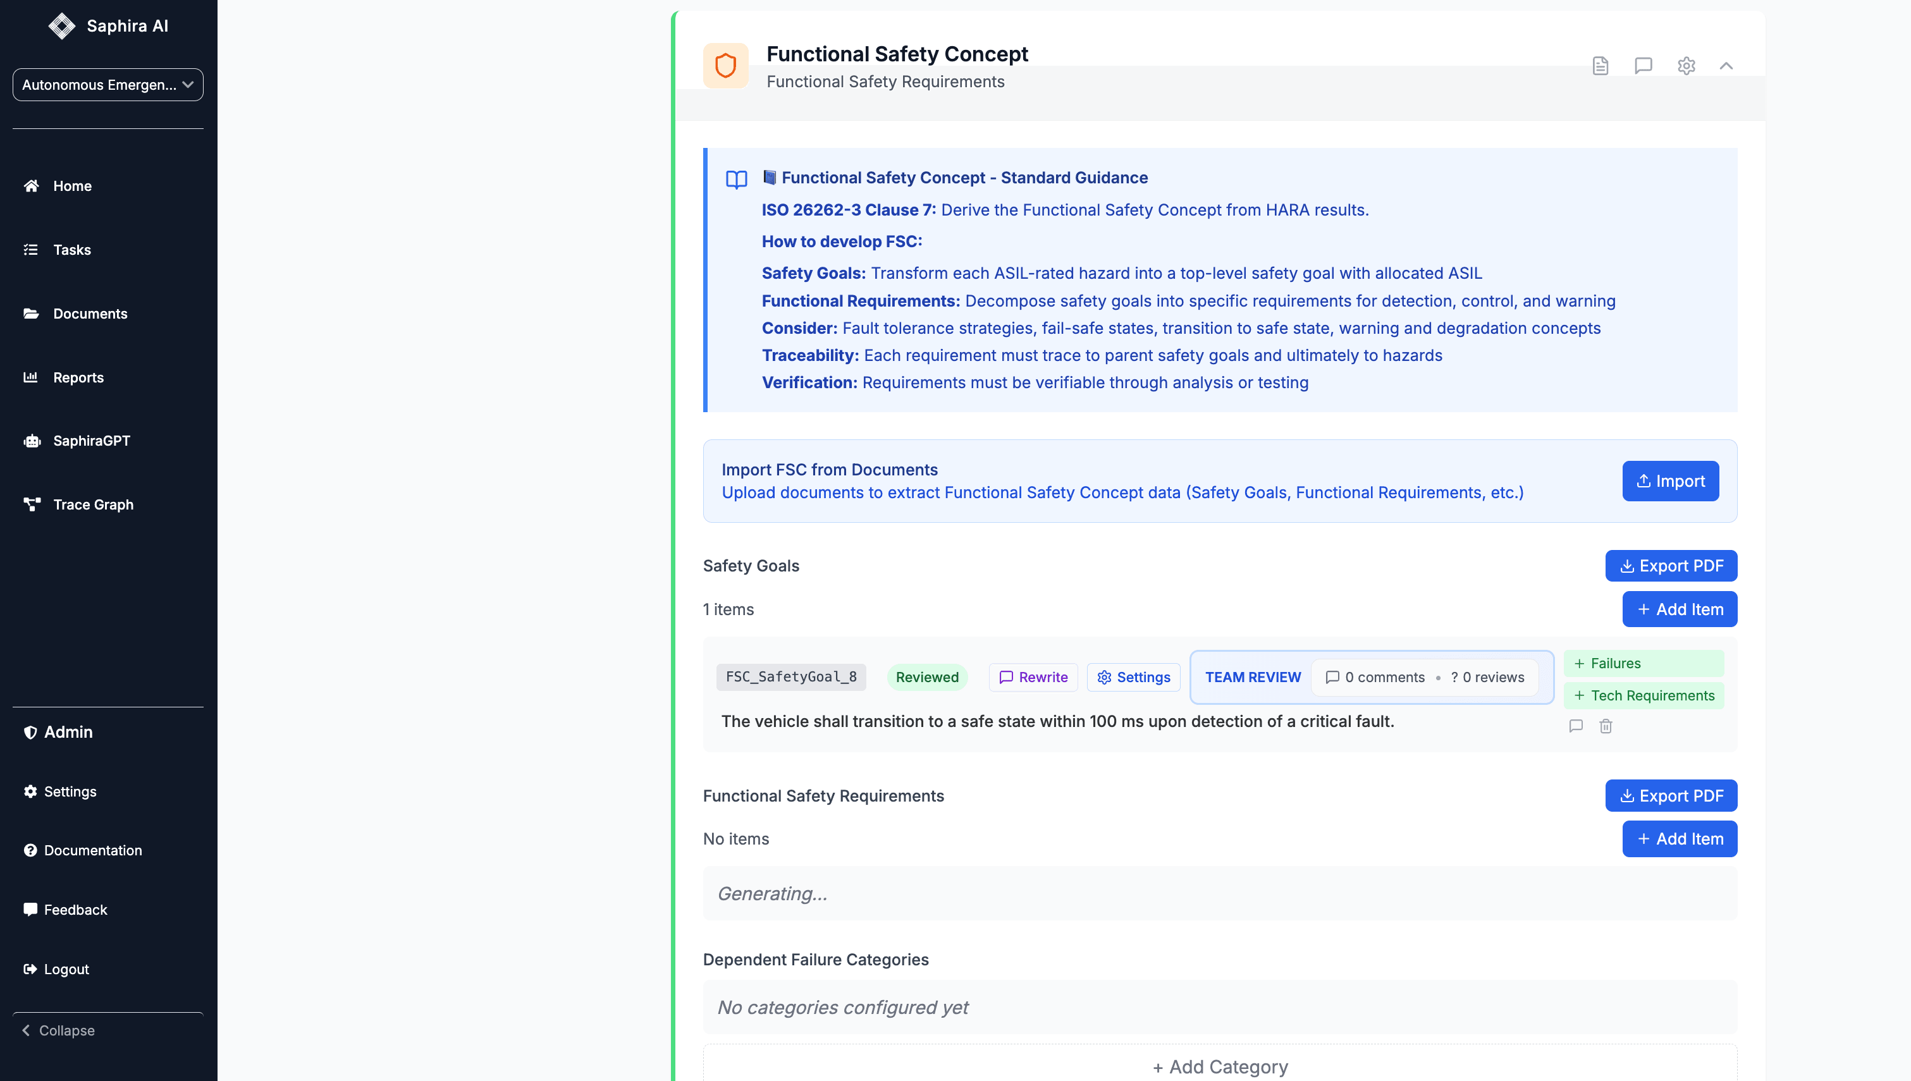The height and width of the screenshot is (1081, 1911).
Task: Delete FSC_SafetyGoal_8 with trash icon
Action: [1605, 726]
